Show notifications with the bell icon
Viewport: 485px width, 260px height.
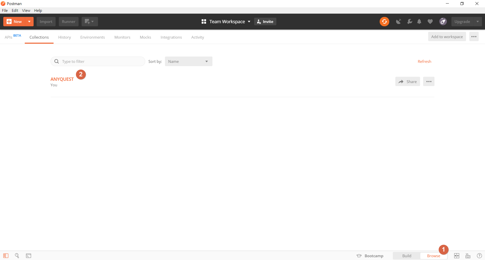pos(419,22)
